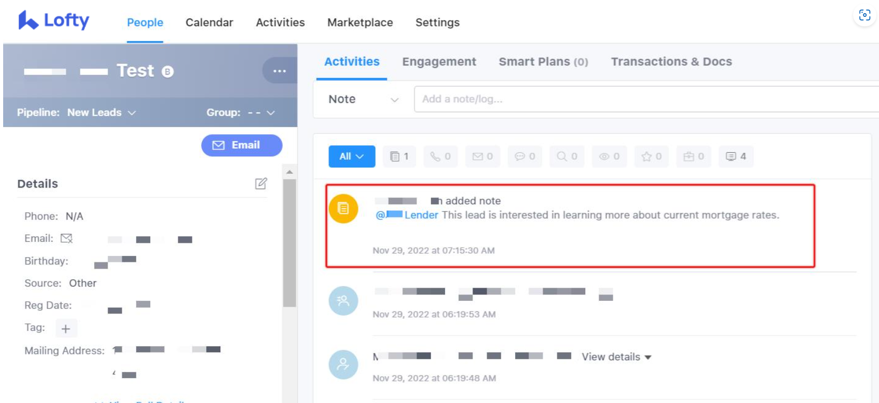Viewport: 879px width, 403px height.
Task: Open the All activity filter dropdown
Action: 352,156
